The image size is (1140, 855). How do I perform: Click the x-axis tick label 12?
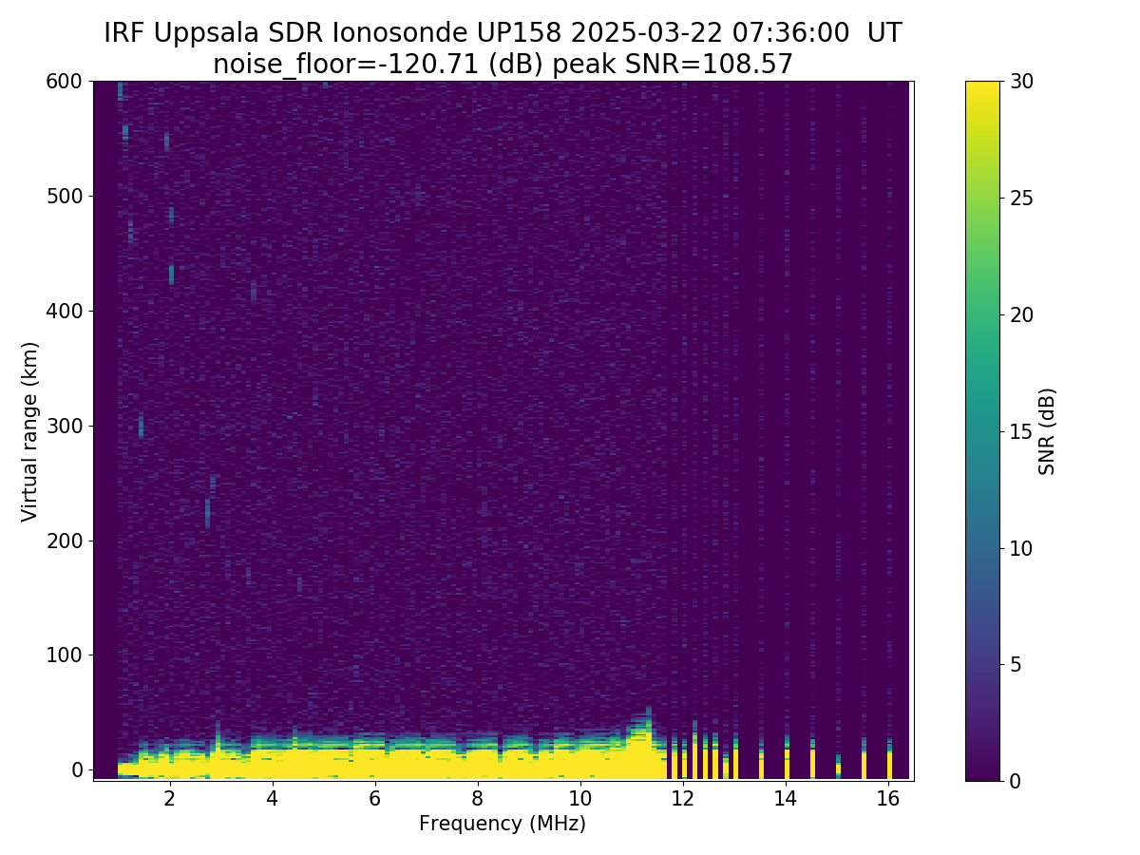point(683,798)
